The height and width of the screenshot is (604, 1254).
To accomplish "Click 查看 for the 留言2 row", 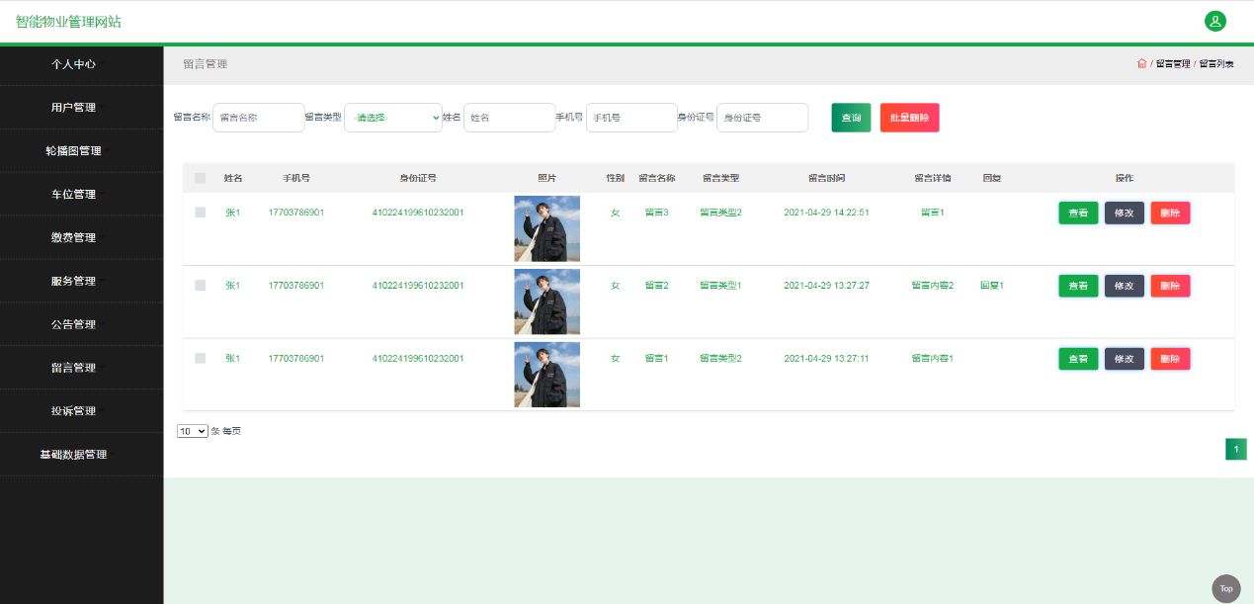I will [x=1078, y=286].
